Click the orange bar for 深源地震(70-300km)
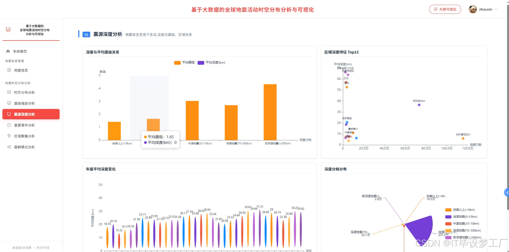The image size is (509, 252). 231,122
